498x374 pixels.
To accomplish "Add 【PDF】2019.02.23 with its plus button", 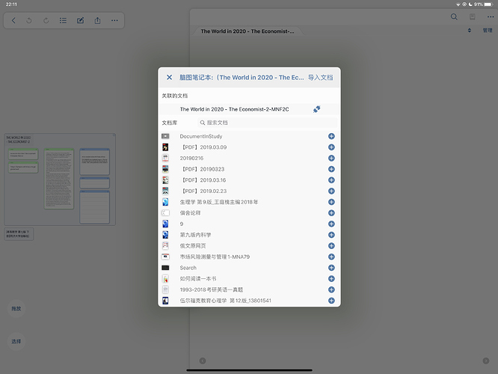I will 331,191.
